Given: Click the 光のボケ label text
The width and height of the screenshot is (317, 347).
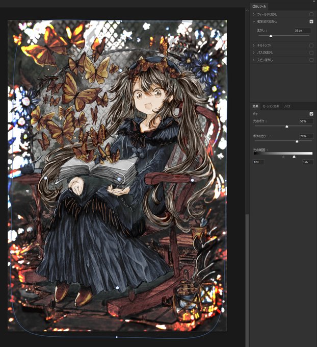Looking at the screenshot, I should click(260, 121).
